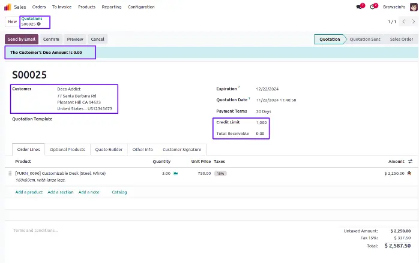
Task: Click the Confirm button
Action: point(51,39)
